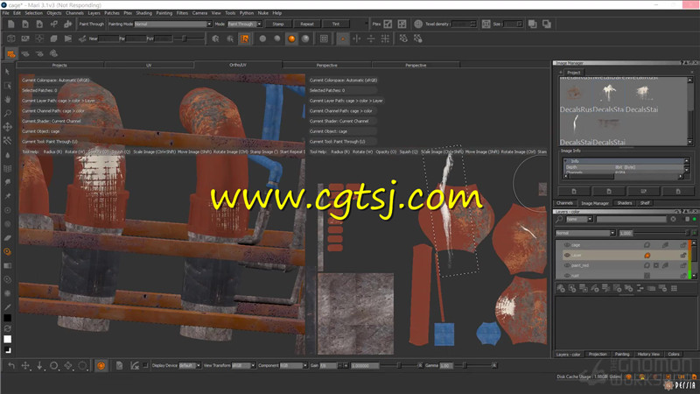Open the Filters menu
700x394 pixels.
182,13
